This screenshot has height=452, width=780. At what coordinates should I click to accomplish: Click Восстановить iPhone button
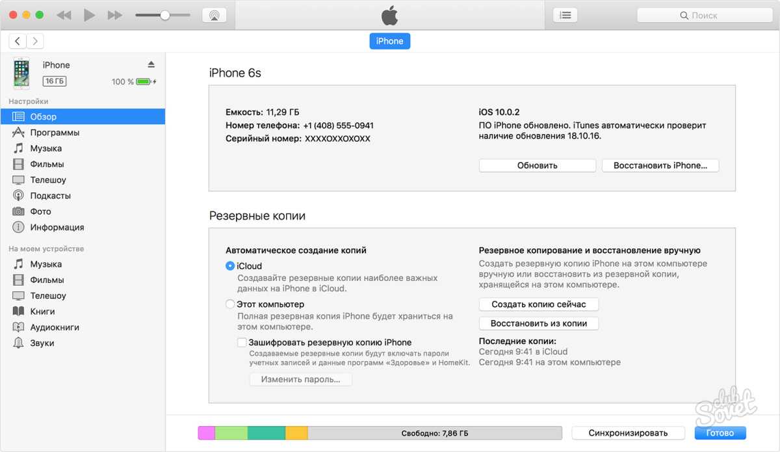(660, 165)
